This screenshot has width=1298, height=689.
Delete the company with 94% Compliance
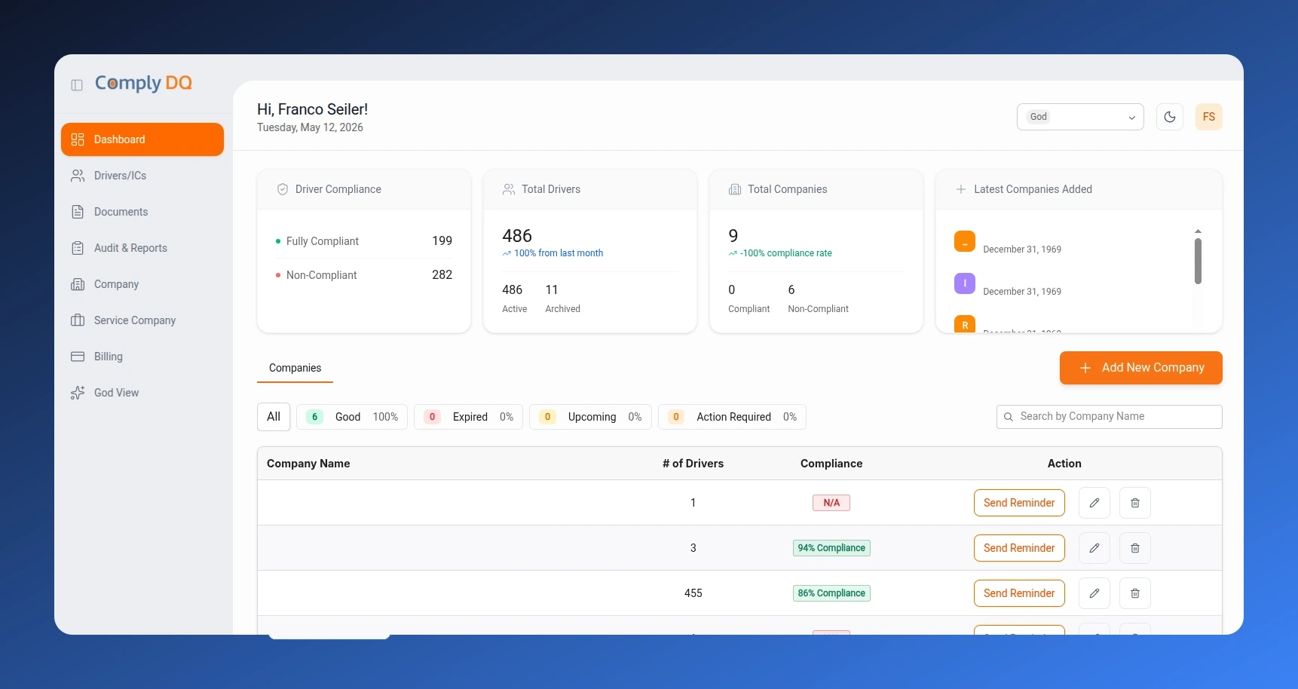(1135, 548)
